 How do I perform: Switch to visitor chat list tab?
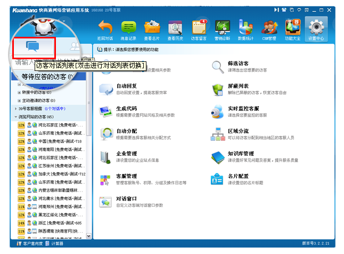[34, 48]
